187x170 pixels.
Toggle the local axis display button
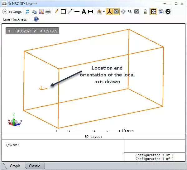[x=109, y=12]
